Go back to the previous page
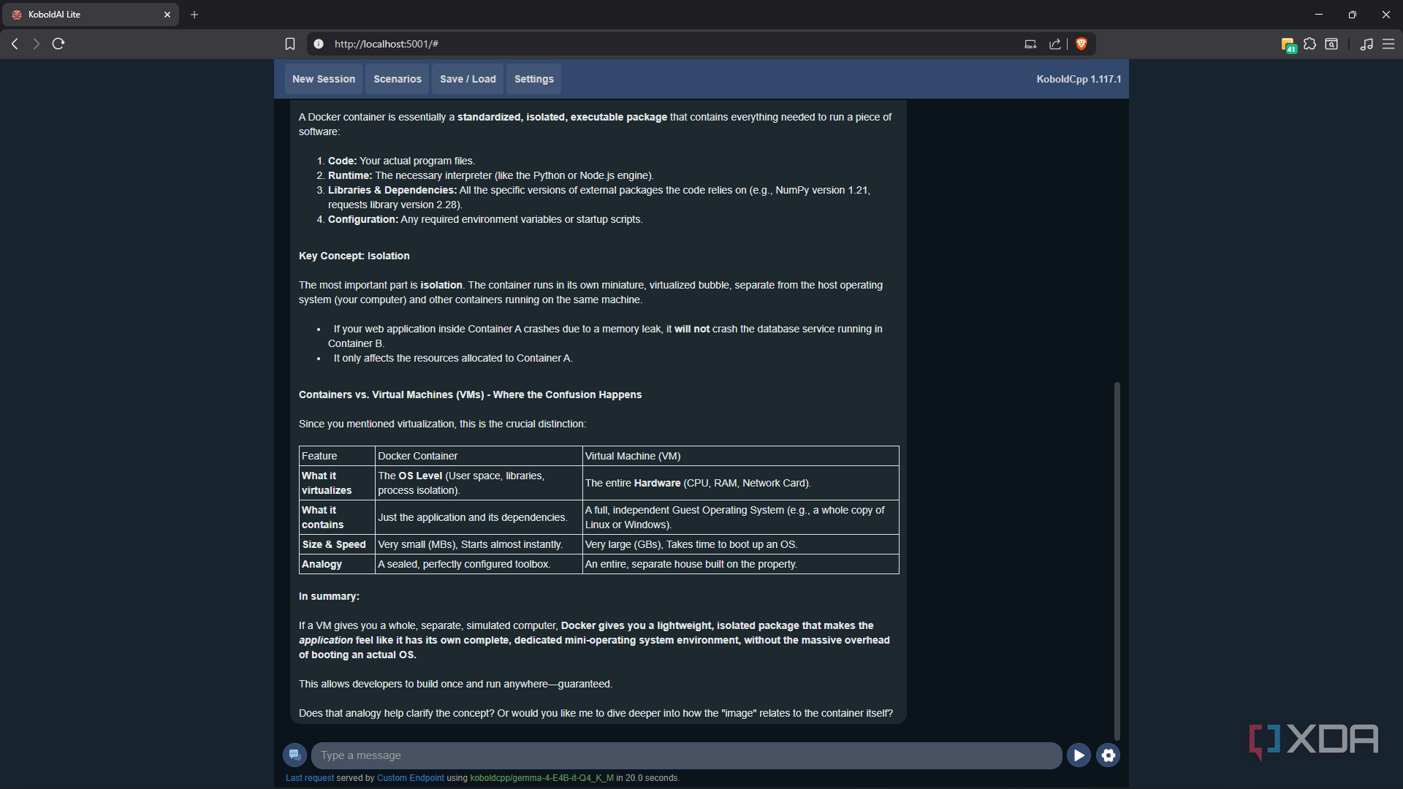Screen dimensions: 1403x789 (15, 44)
